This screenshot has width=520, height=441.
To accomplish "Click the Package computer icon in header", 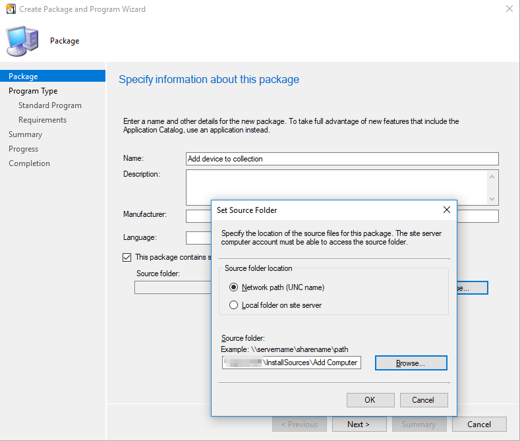I will coord(22,41).
